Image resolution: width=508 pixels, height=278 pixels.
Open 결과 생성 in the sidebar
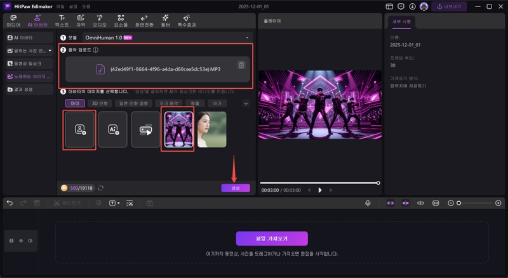coord(29,89)
